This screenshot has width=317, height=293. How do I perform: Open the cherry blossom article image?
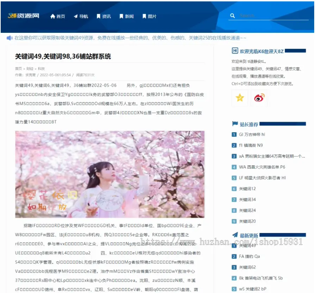click(110, 174)
